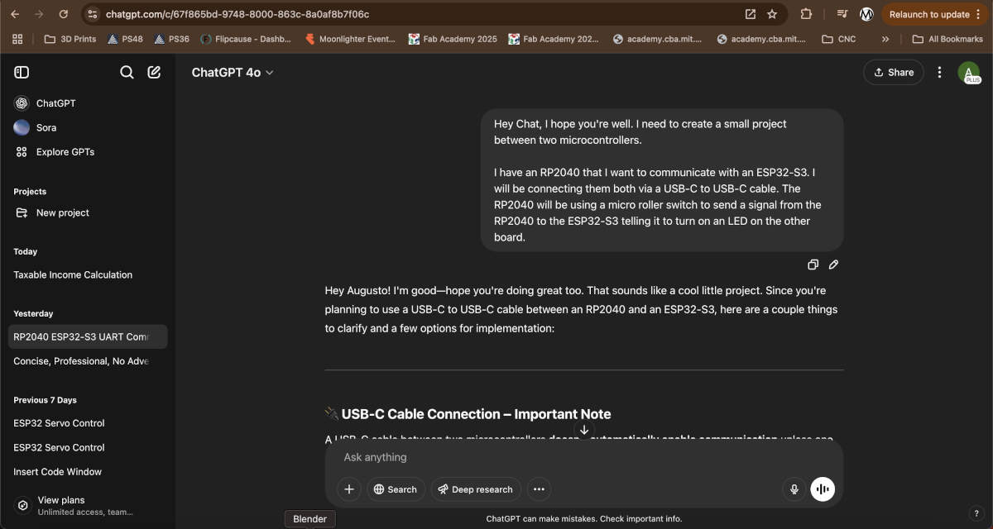Open the Flipcause Dashboard bookmark
Screen dimensions: 993x529
tap(245, 39)
